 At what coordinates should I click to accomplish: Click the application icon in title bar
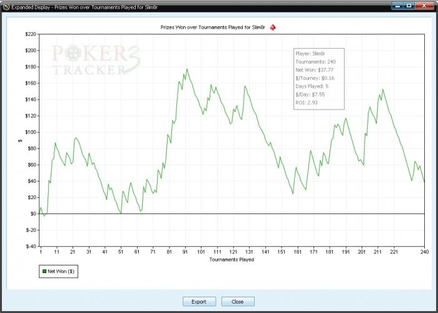(x=6, y=6)
